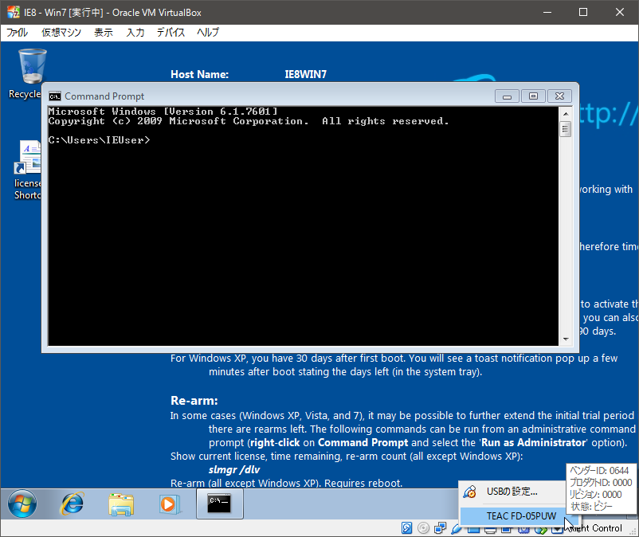This screenshot has width=639, height=537.
Task: Select USBの設定... in the popup menu
Action: click(512, 492)
